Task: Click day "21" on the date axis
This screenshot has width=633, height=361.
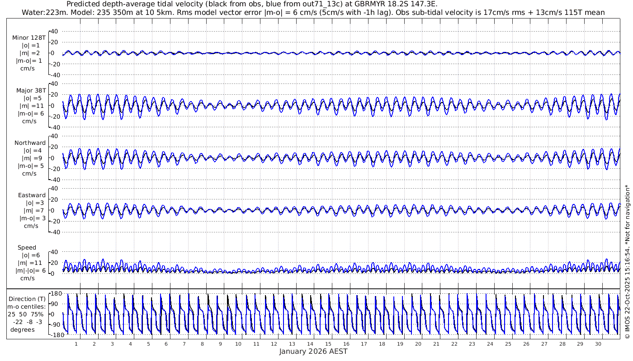Action: tap(436, 344)
